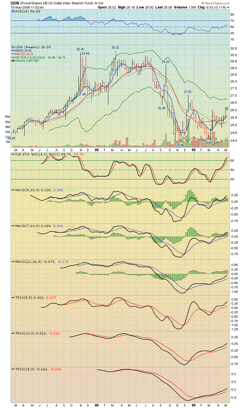This screenshot has height=408, width=243.
Task: Click the RSI line-chart icon beside RSI(14)
Action: click(13, 11)
